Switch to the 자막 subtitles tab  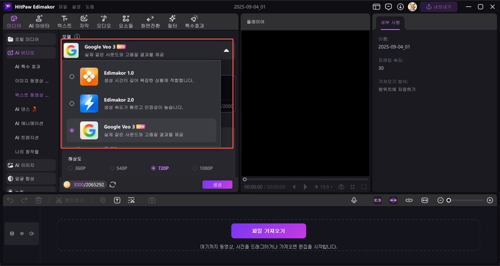pyautogui.click(x=84, y=22)
